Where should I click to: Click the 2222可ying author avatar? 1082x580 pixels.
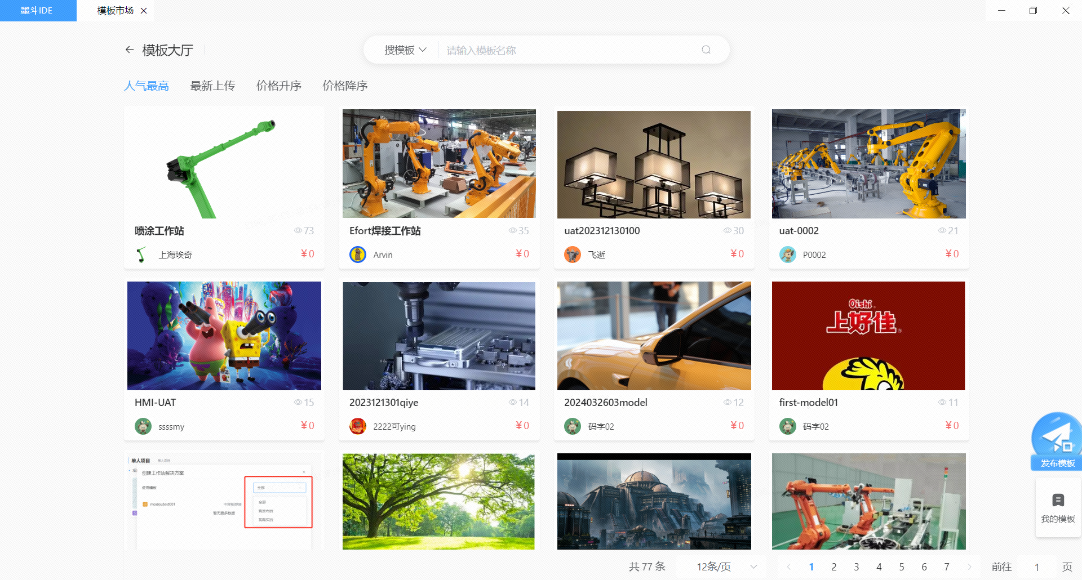[358, 426]
